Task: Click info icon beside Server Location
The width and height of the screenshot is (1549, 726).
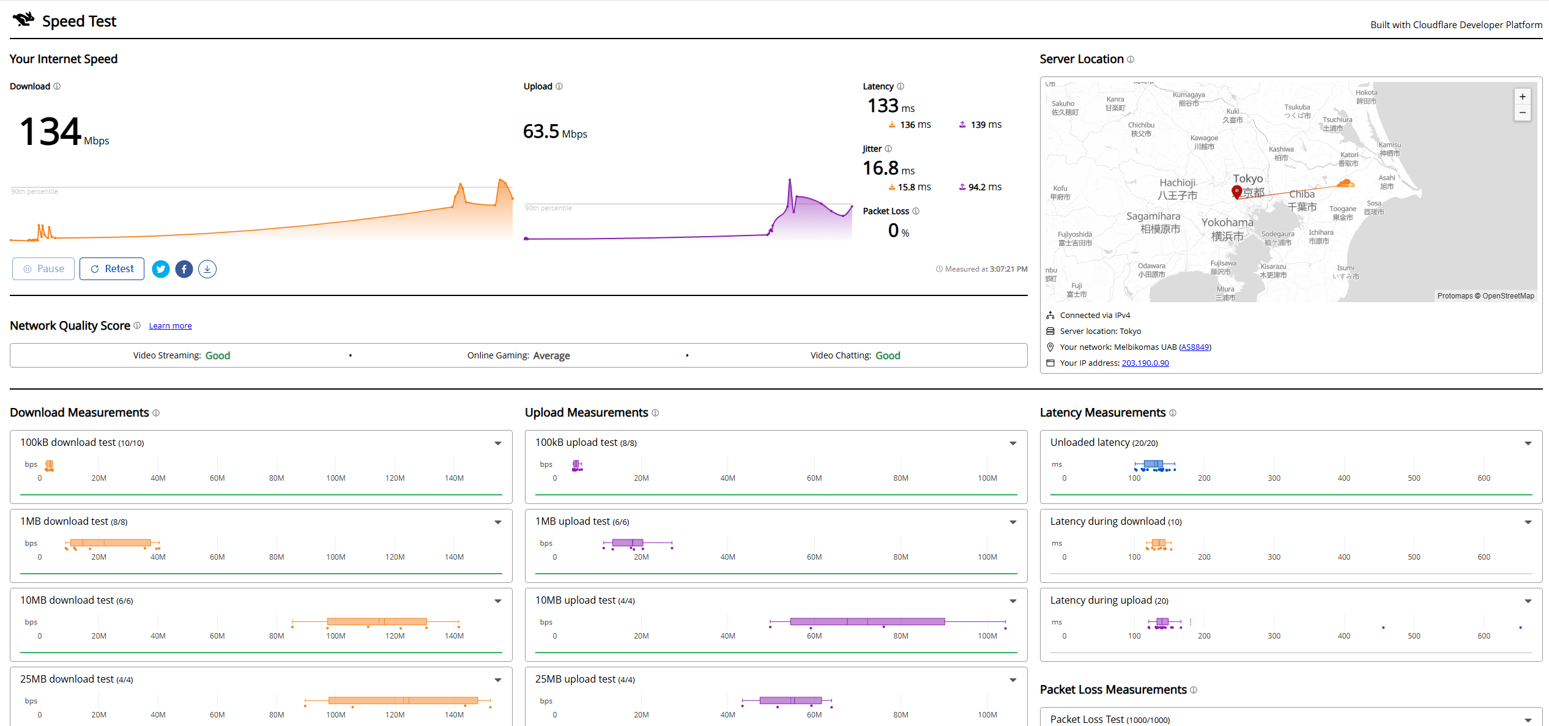Action: coord(1131,59)
